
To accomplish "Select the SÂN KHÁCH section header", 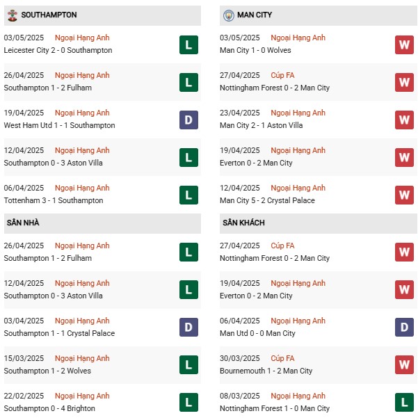I will 319,223.
